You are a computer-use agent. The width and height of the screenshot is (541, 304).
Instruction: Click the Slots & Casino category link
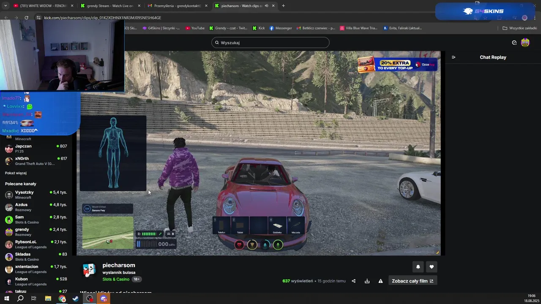116,280
